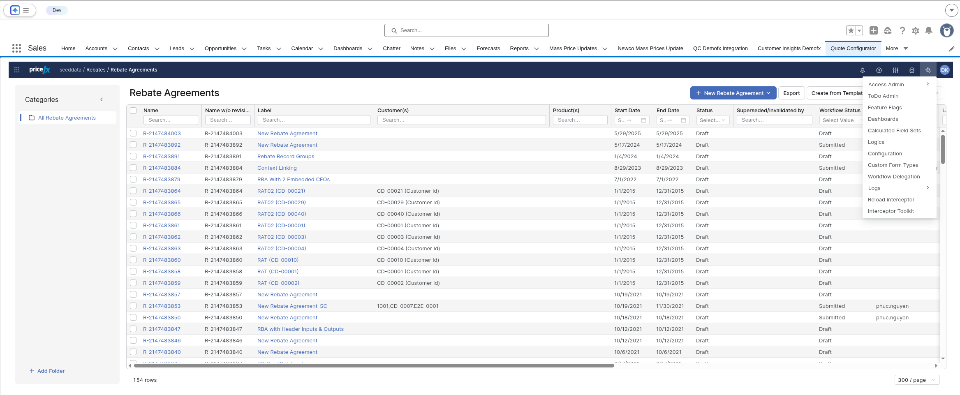Open the Salesforce notifications bell
Screen dimensions: 960x395
pos(929,31)
